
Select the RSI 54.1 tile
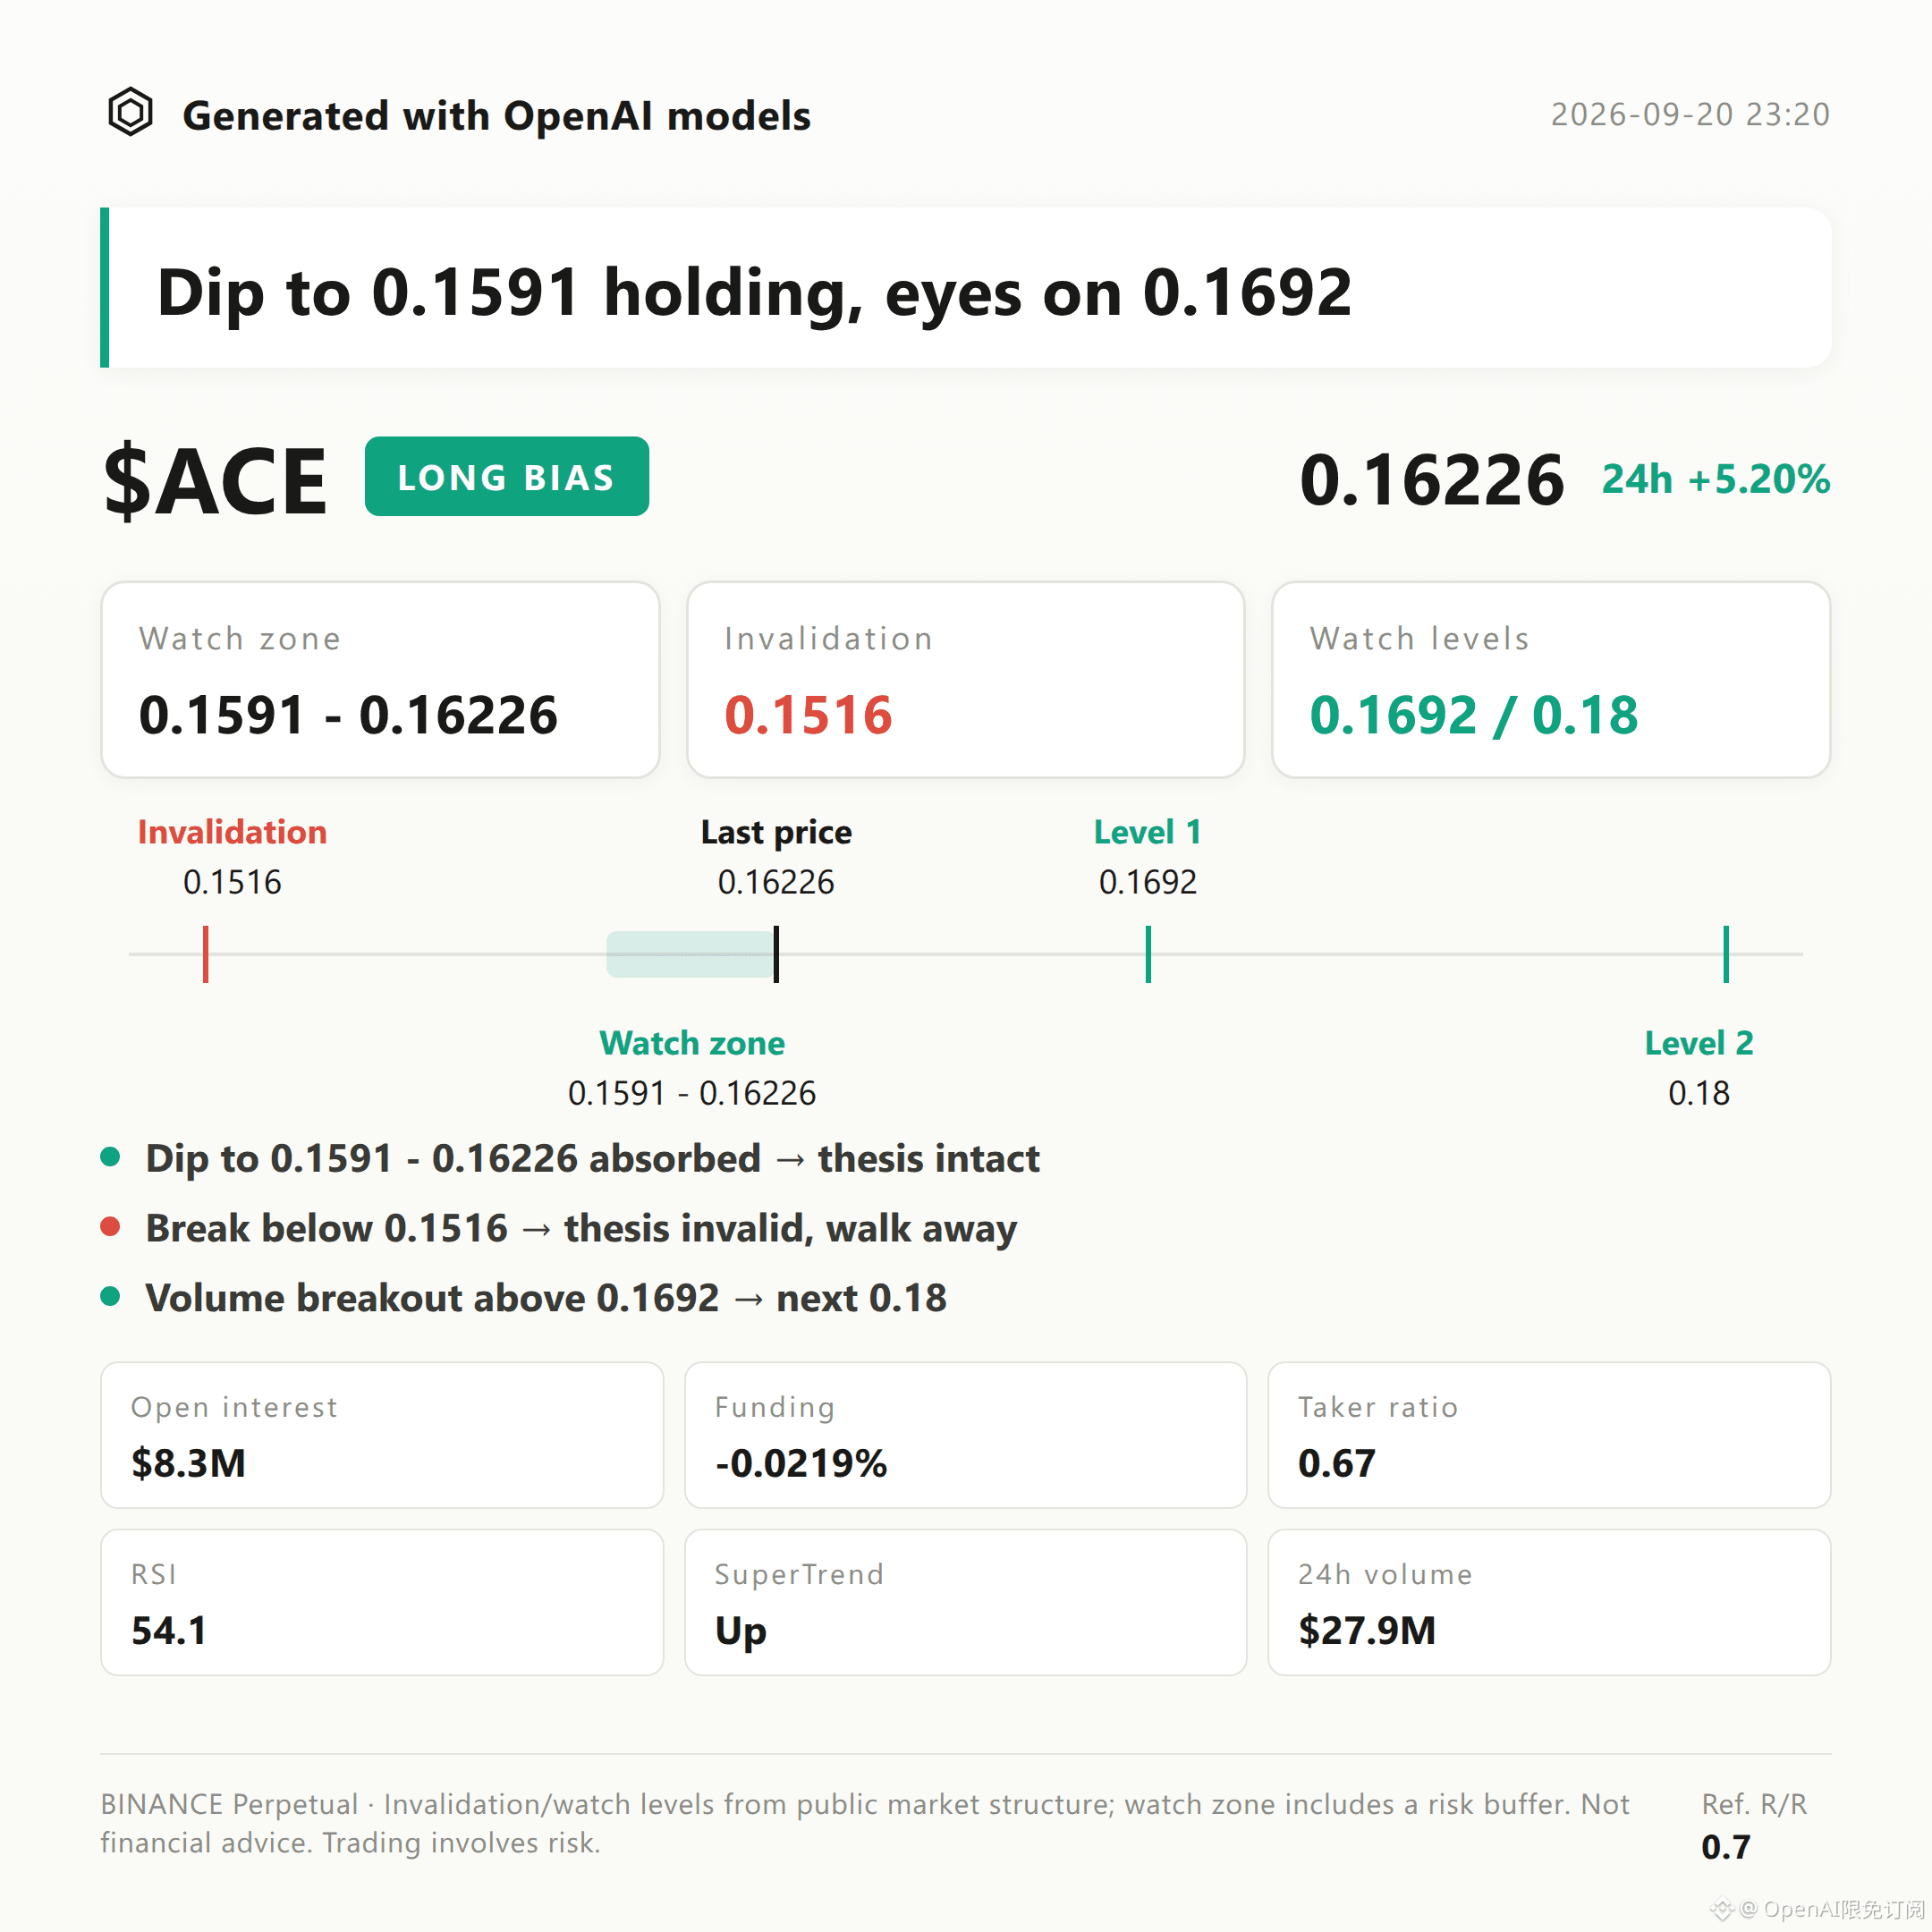[382, 1602]
